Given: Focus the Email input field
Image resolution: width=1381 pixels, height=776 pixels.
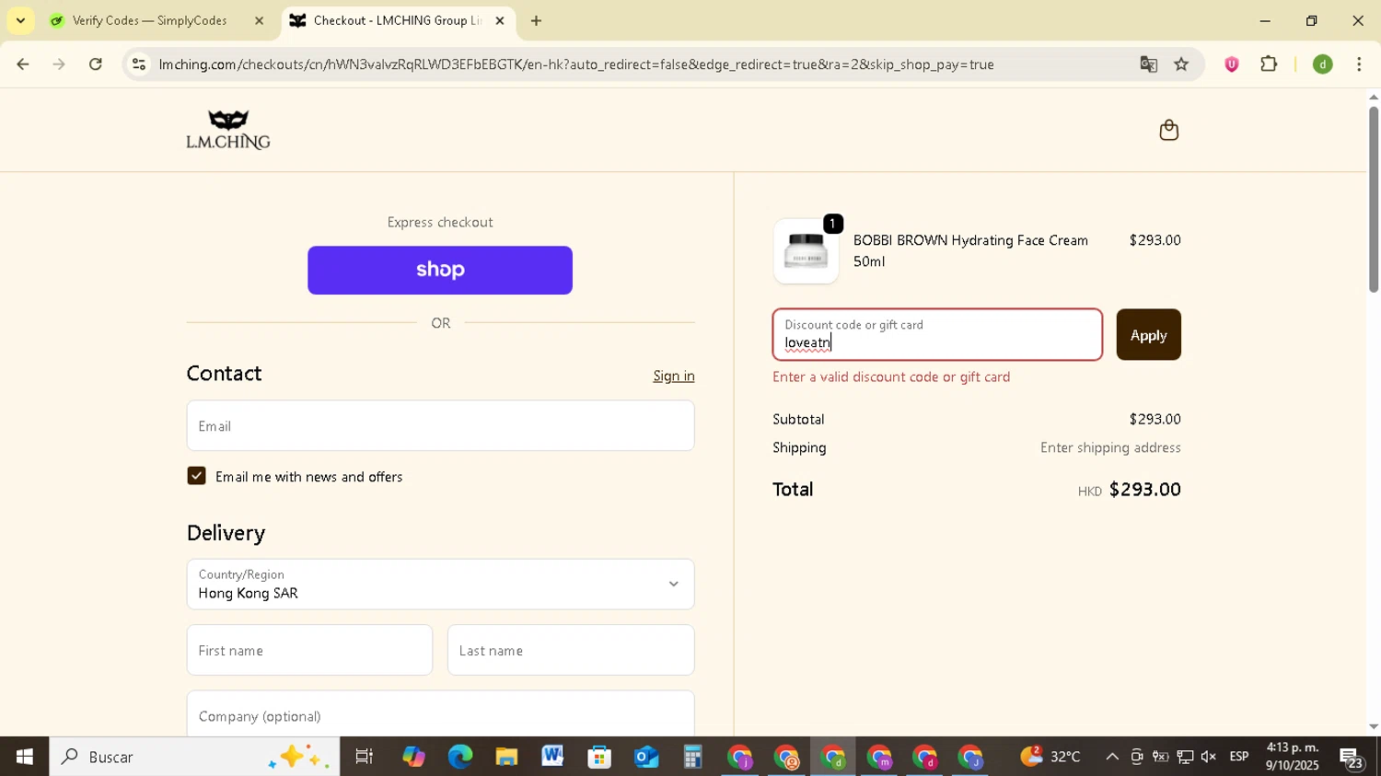Looking at the screenshot, I should 440,426.
